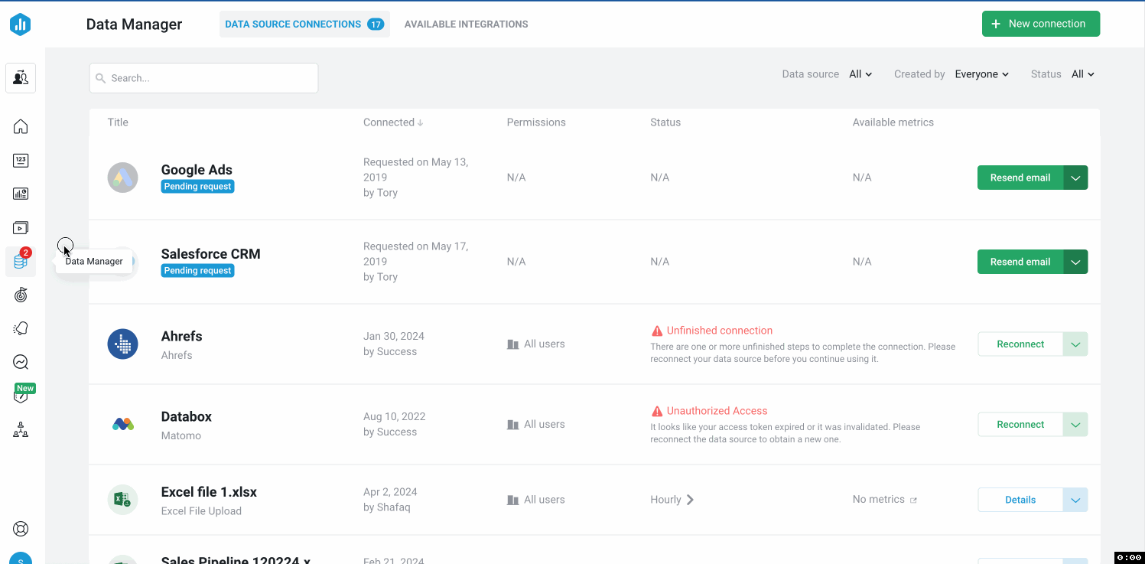
Task: Open the Home icon in sidebar
Action: click(21, 127)
